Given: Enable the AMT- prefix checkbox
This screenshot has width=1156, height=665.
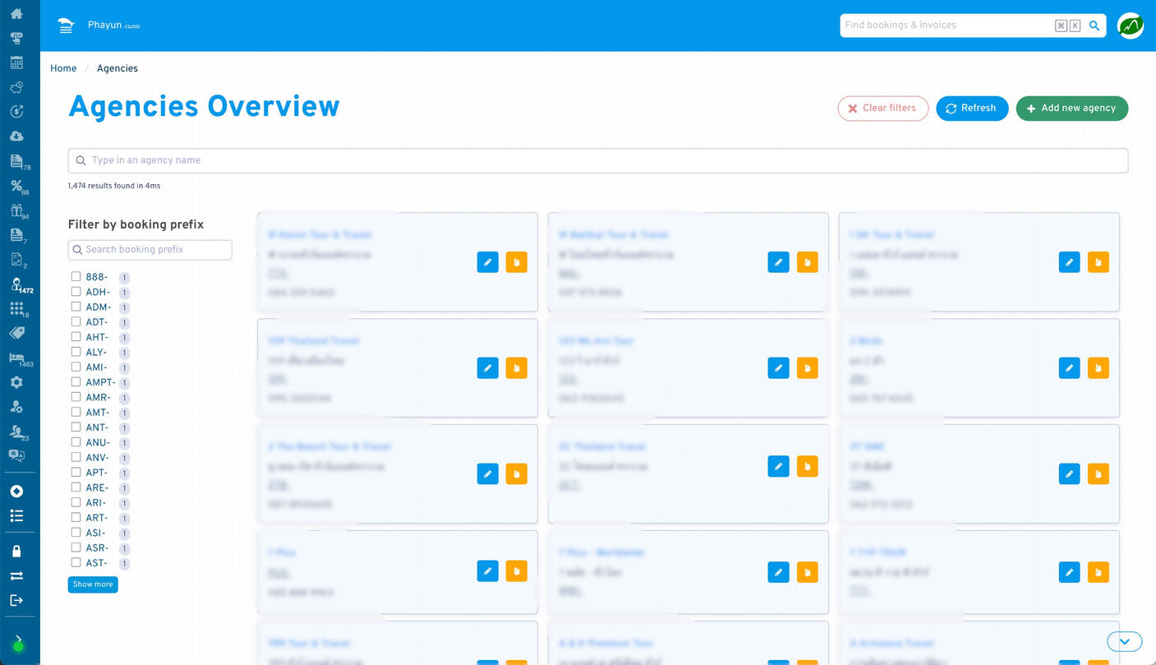Looking at the screenshot, I should coord(76,412).
